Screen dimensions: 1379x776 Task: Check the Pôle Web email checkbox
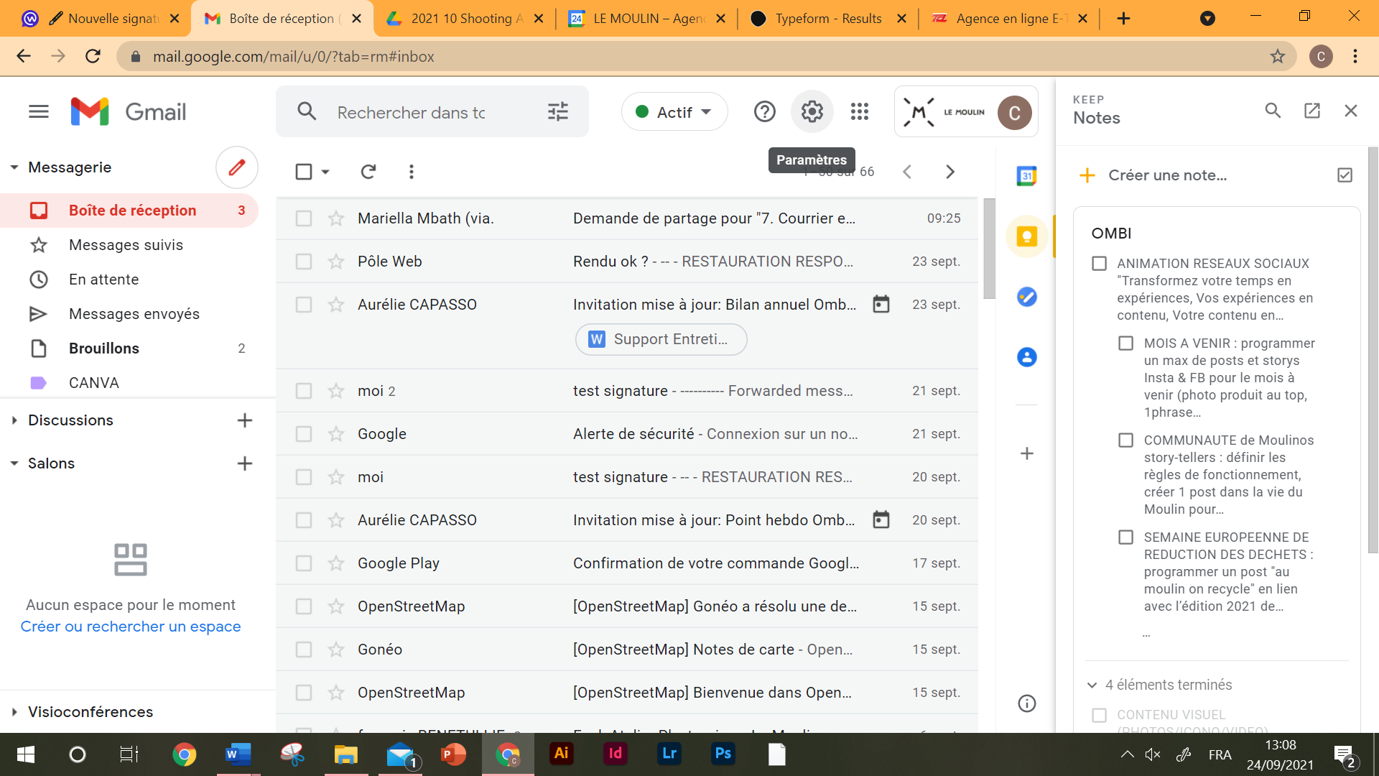coord(304,262)
